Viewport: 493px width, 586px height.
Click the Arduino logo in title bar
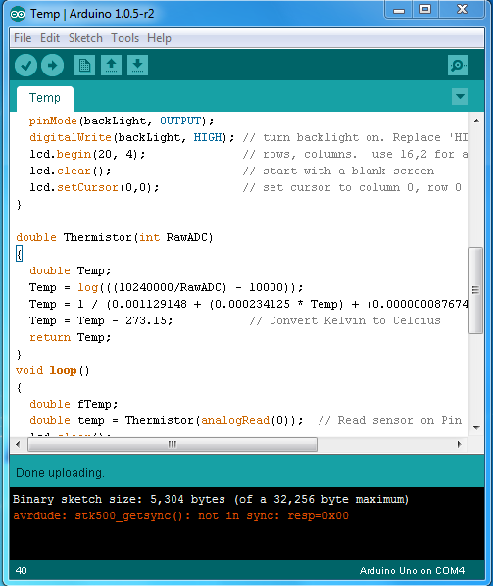(x=18, y=14)
